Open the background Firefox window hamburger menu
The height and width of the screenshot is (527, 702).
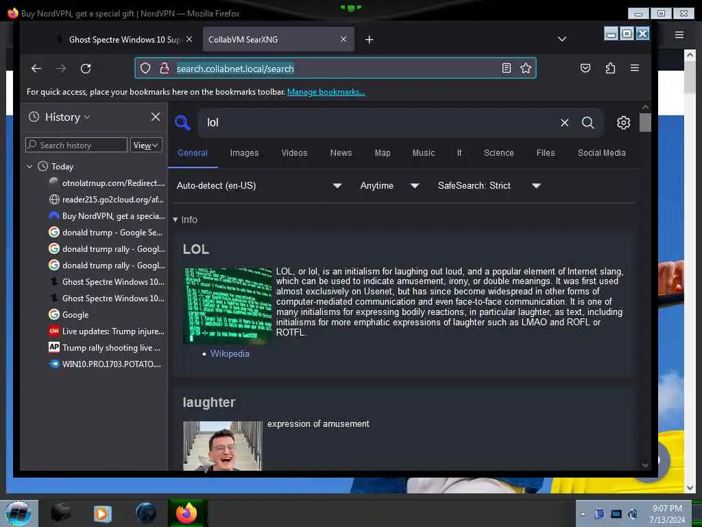tap(679, 35)
